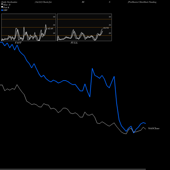Click the 20 axis label in FAST chart

[54, 33]
